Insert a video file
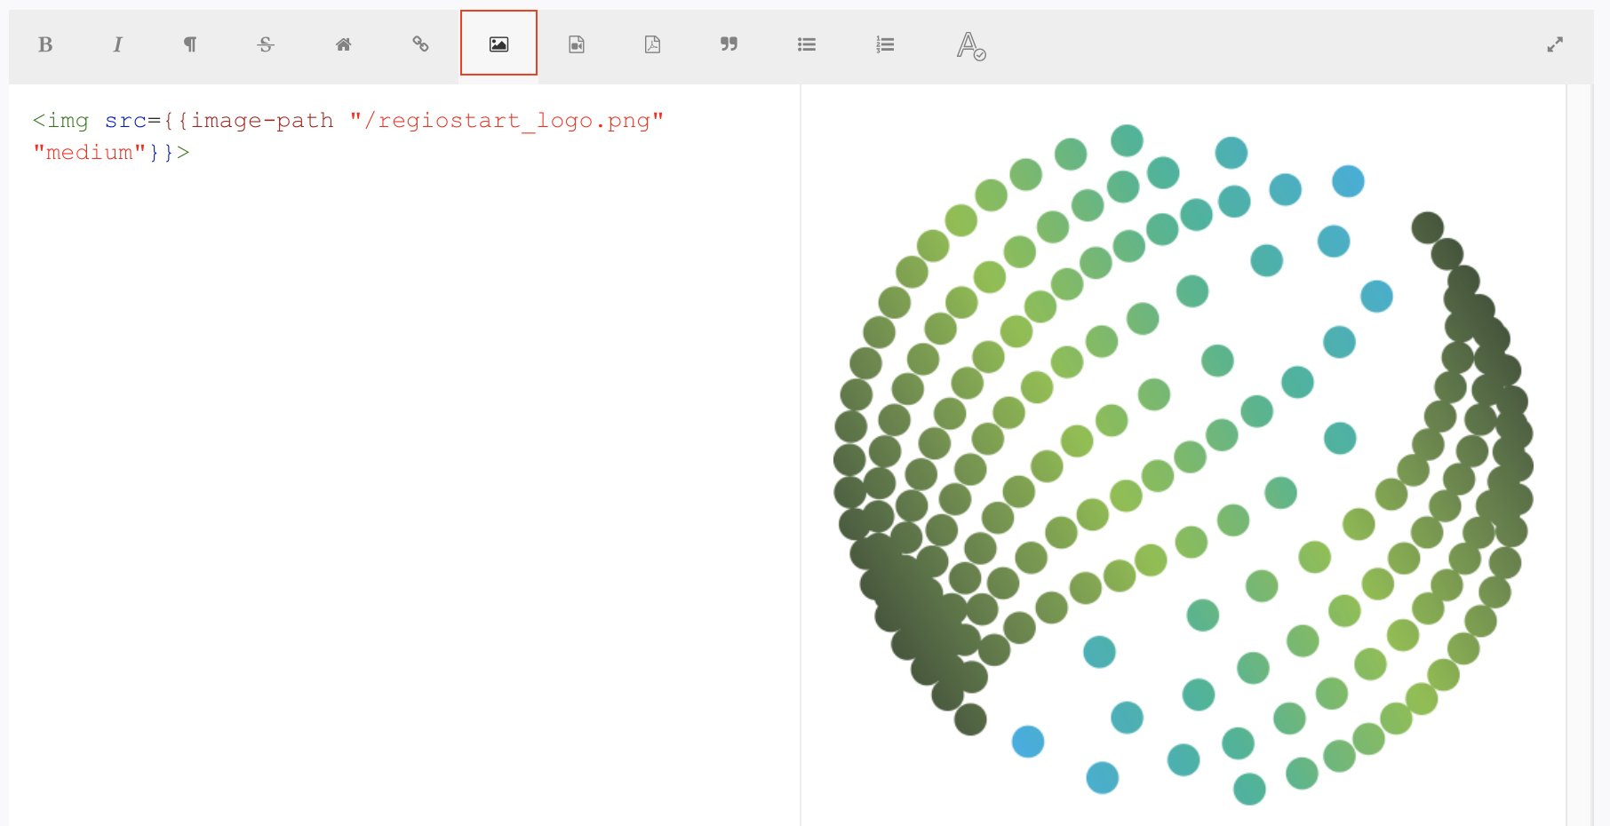The height and width of the screenshot is (826, 1610). pyautogui.click(x=577, y=44)
